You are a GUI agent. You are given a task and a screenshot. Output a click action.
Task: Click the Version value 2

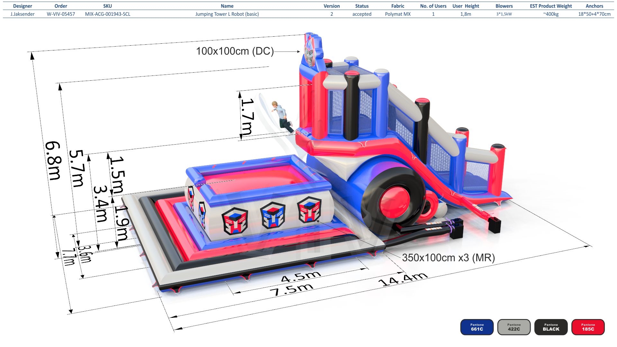[x=332, y=14]
